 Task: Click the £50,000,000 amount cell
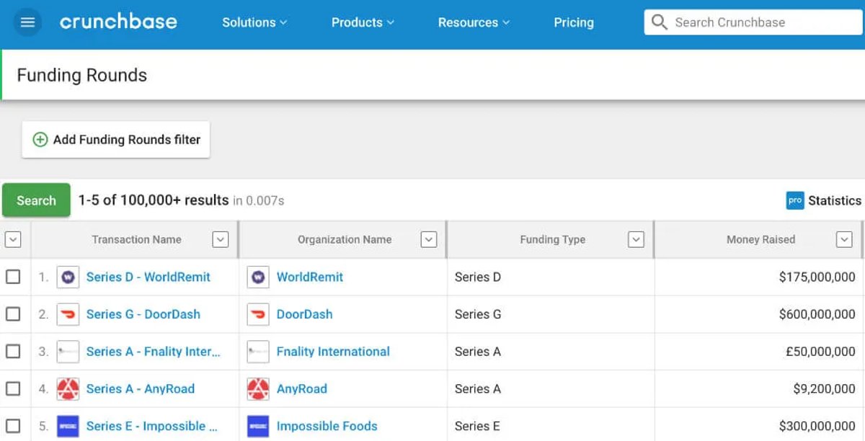pos(820,352)
